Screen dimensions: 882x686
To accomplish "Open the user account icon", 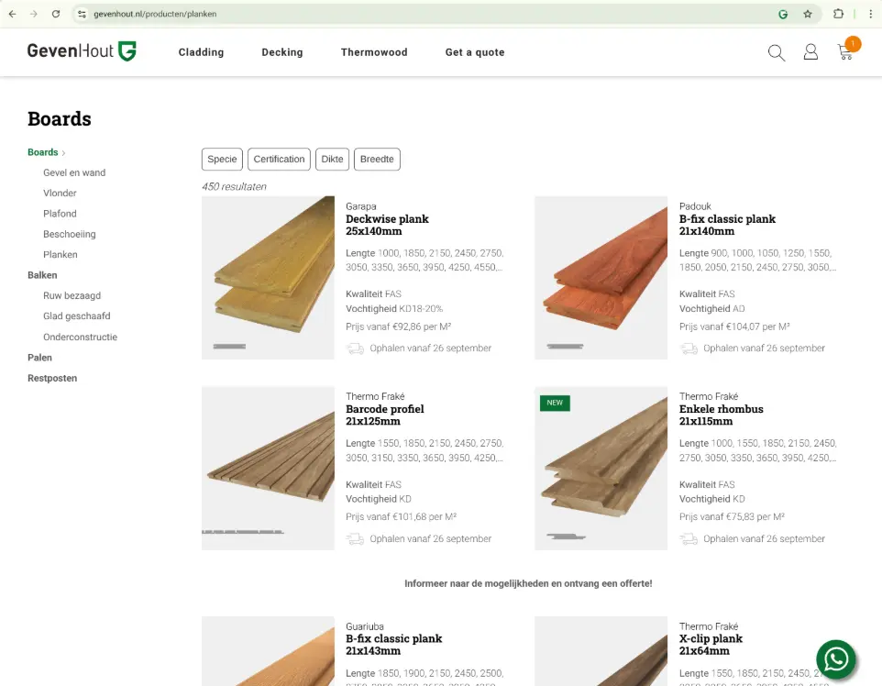I will tap(810, 52).
